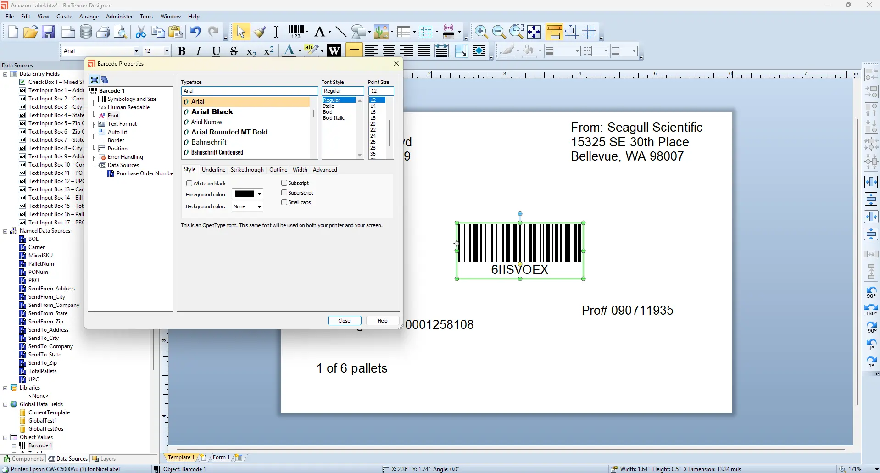Viewport: 880px width, 473px height.
Task: Select the PalletNum named data source
Action: tap(41, 264)
